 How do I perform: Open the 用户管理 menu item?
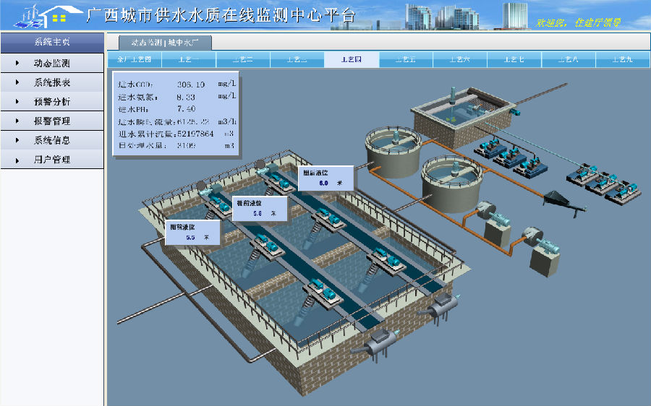click(x=52, y=160)
